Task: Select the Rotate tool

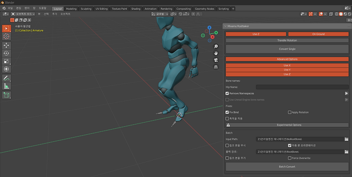Action: 6,53
